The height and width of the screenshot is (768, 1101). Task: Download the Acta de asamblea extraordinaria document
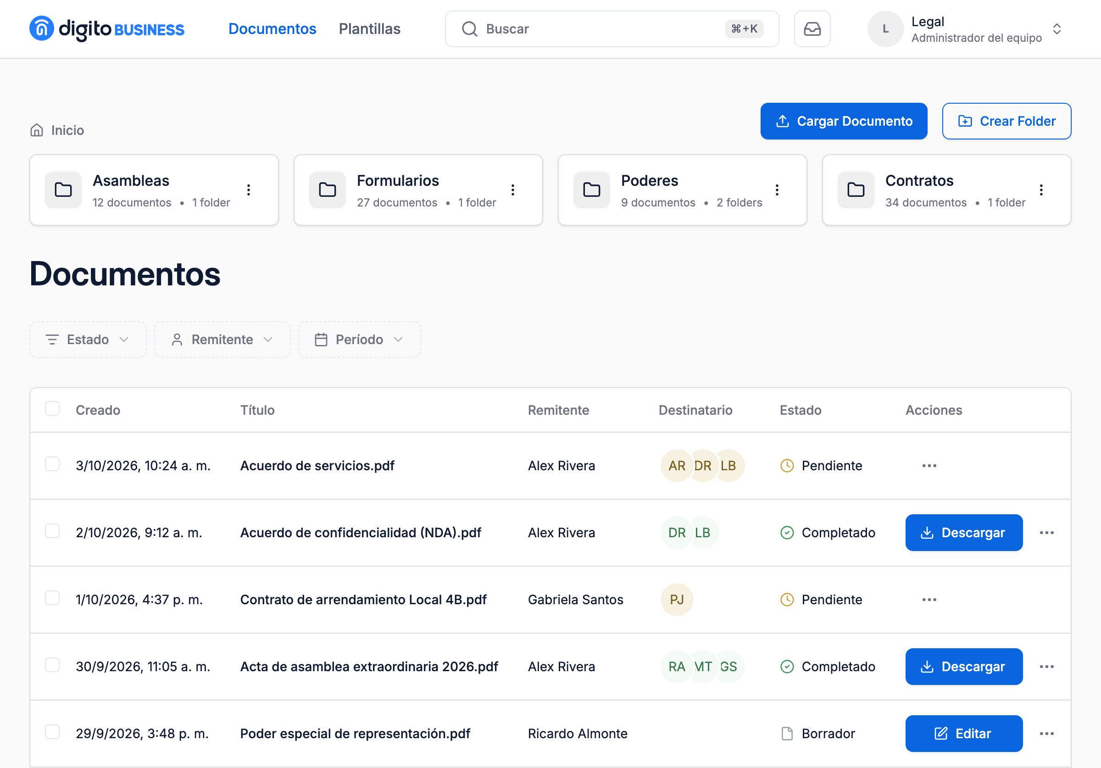[964, 667]
